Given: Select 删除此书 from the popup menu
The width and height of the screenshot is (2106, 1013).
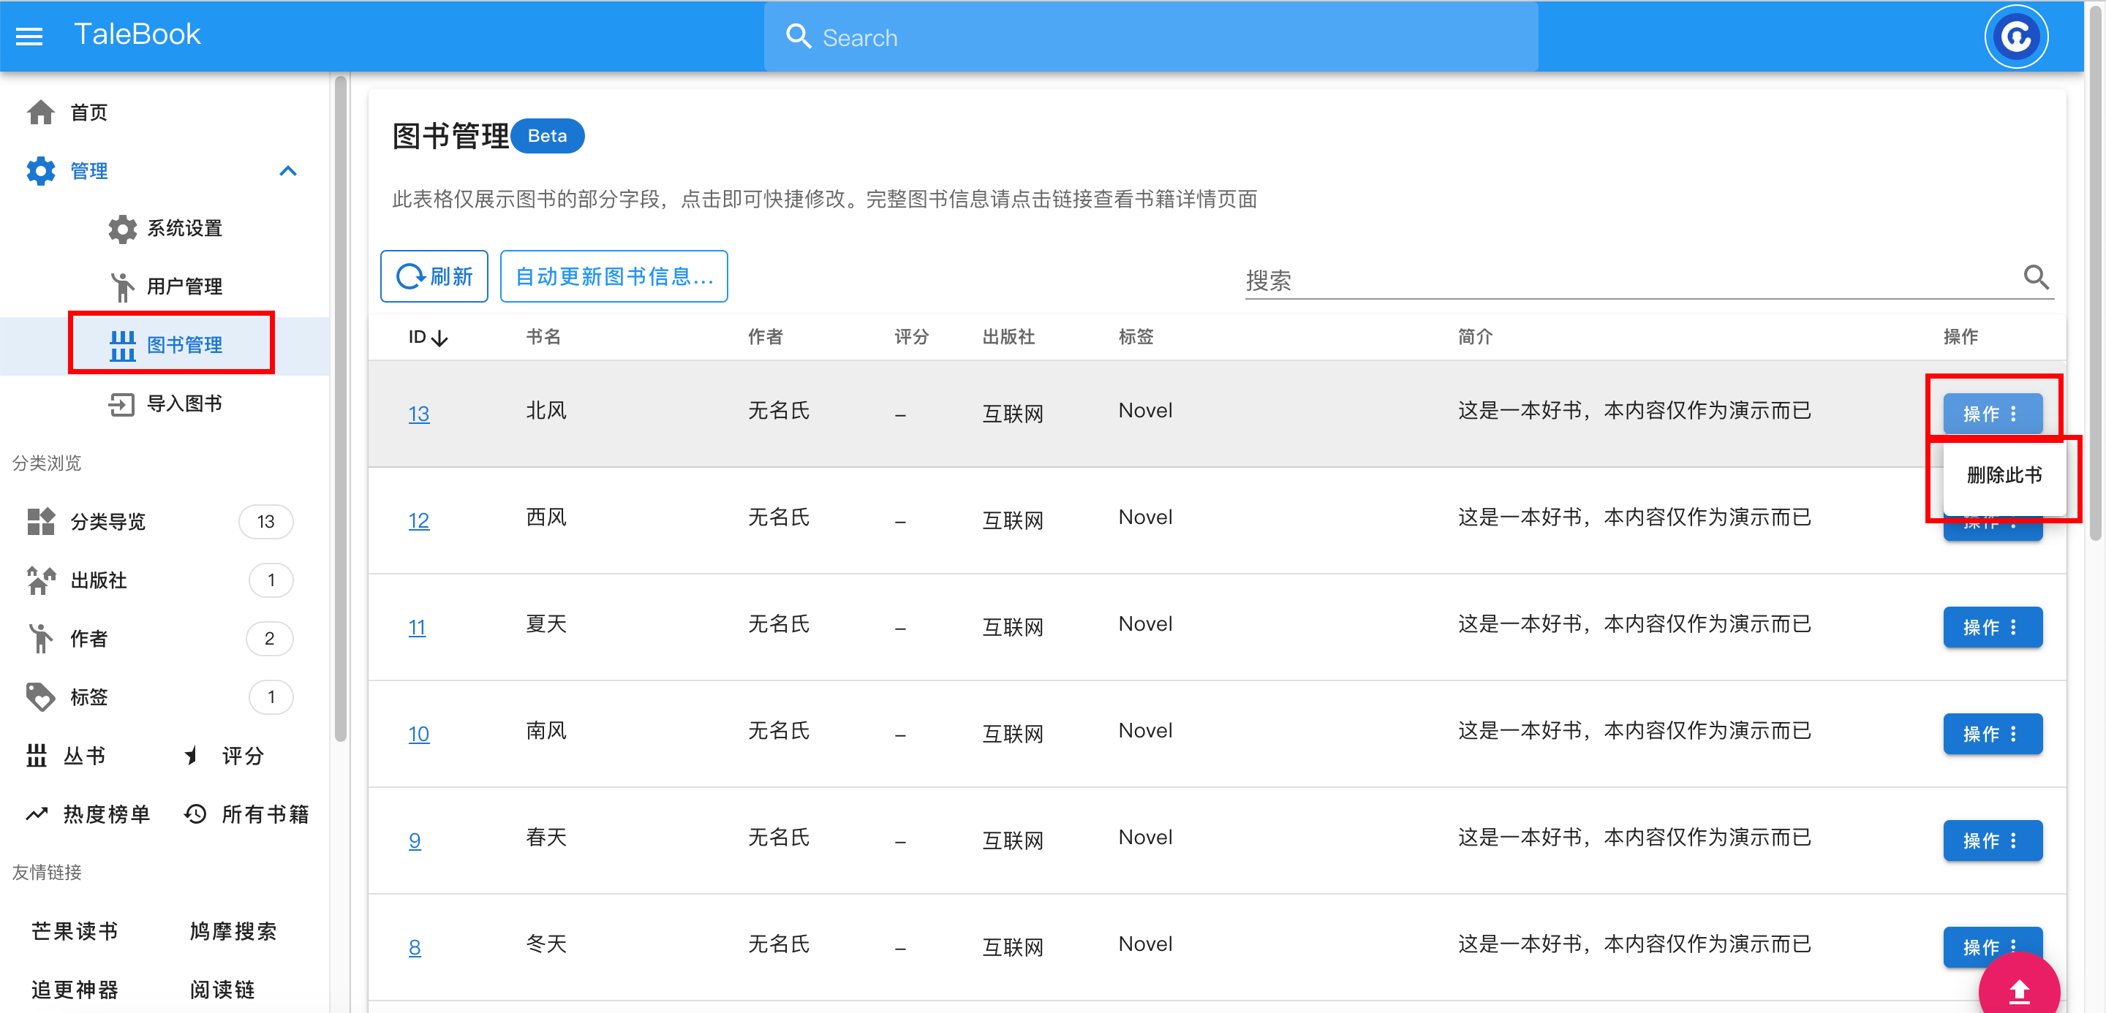Looking at the screenshot, I should coord(2004,476).
